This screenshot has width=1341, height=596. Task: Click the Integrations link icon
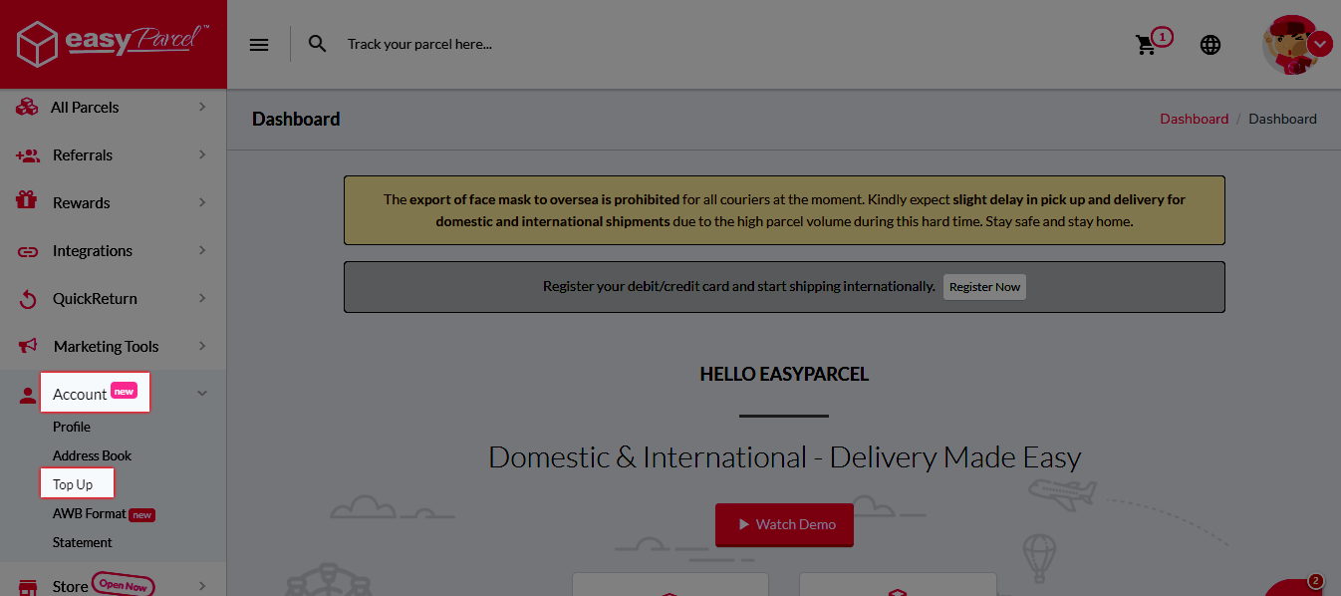click(28, 252)
